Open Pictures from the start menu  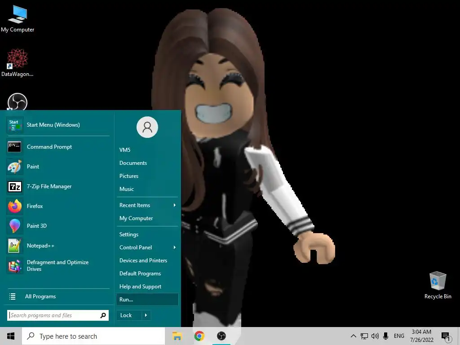click(147, 176)
